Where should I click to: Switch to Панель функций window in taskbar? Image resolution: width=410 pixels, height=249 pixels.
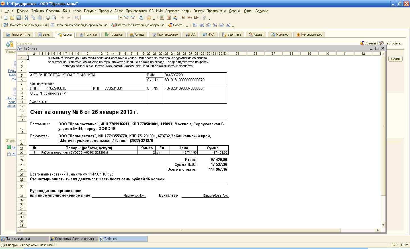coord(25,239)
